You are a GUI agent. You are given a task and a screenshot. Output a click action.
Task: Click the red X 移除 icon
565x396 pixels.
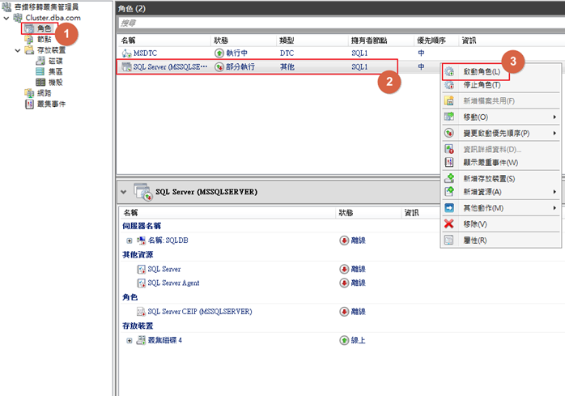point(449,224)
